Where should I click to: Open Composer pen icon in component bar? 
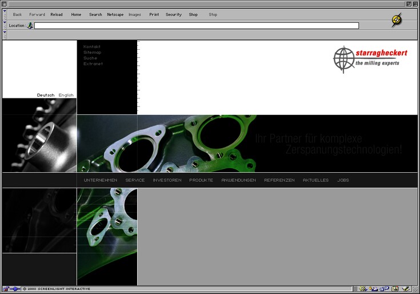tap(406, 289)
